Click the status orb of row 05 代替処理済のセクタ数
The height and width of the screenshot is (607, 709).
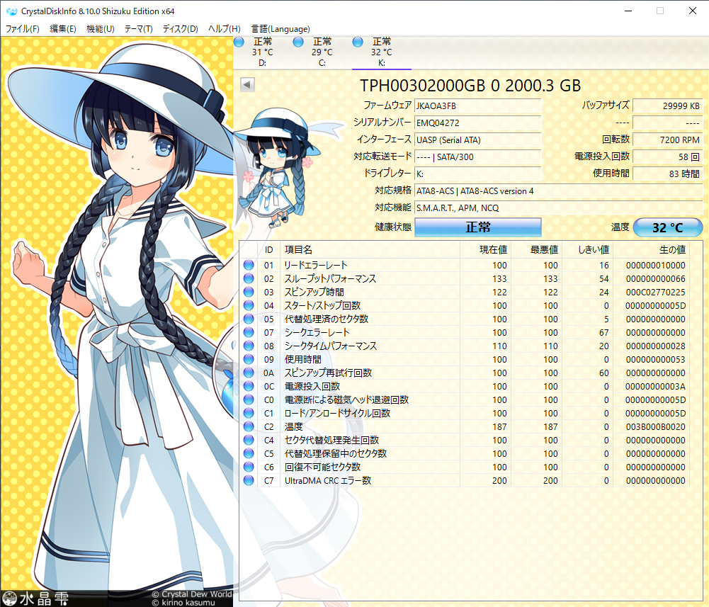click(x=249, y=319)
